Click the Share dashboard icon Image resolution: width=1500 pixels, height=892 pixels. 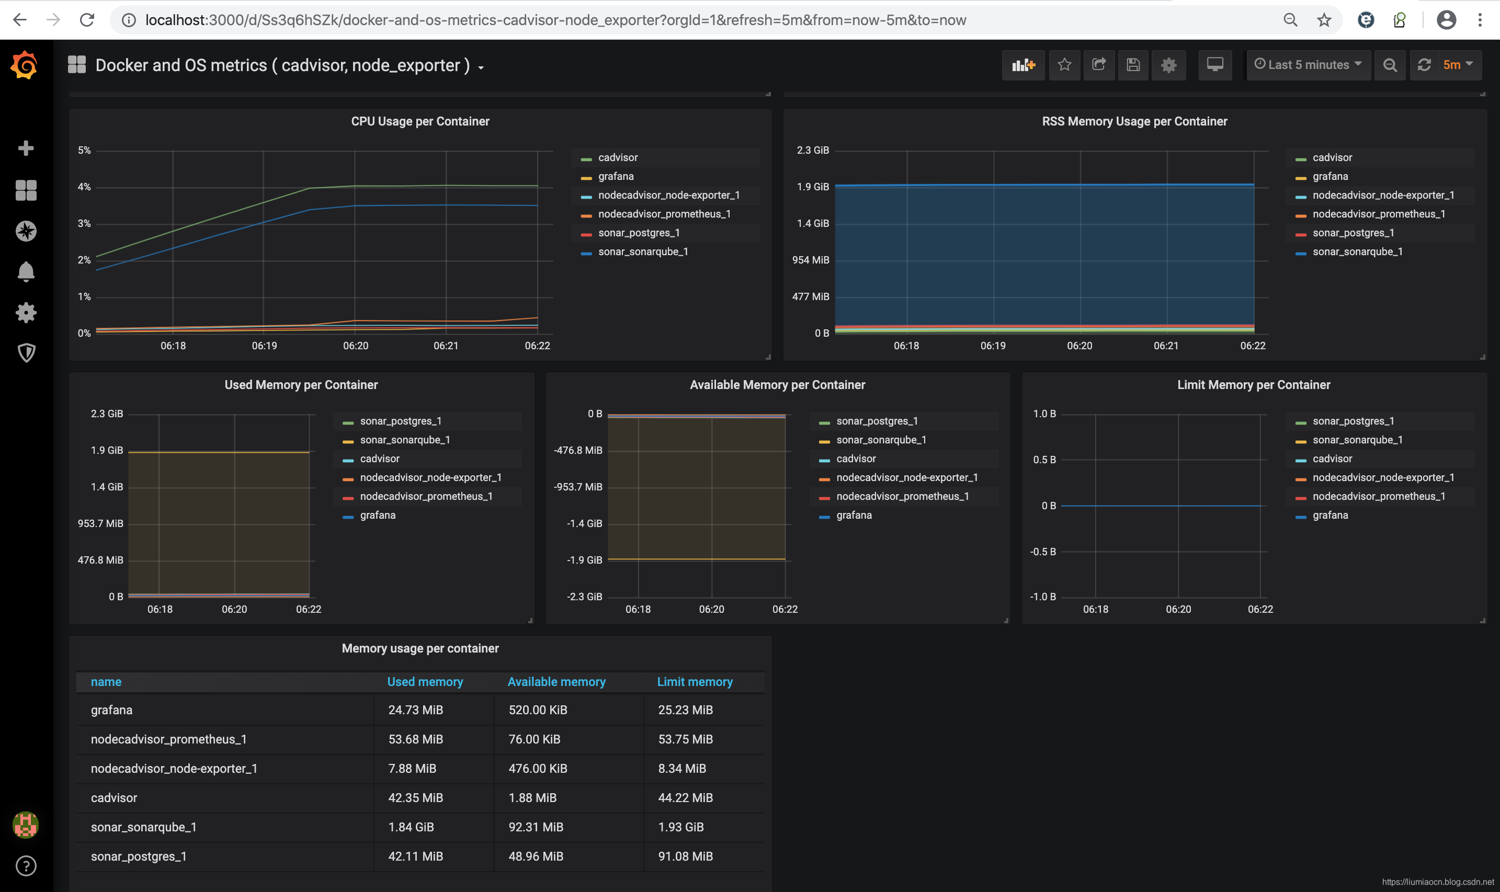pos(1099,65)
